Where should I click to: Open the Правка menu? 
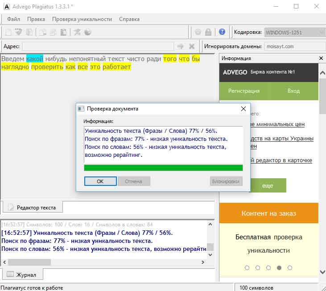point(36,19)
